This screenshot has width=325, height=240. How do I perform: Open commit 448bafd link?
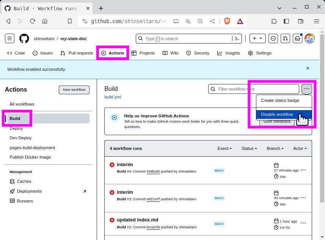click(153, 171)
